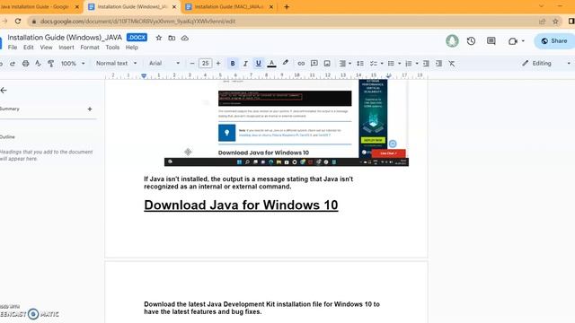Open the highlight color picker
Image resolution: width=575 pixels, height=323 pixels.
(286, 63)
